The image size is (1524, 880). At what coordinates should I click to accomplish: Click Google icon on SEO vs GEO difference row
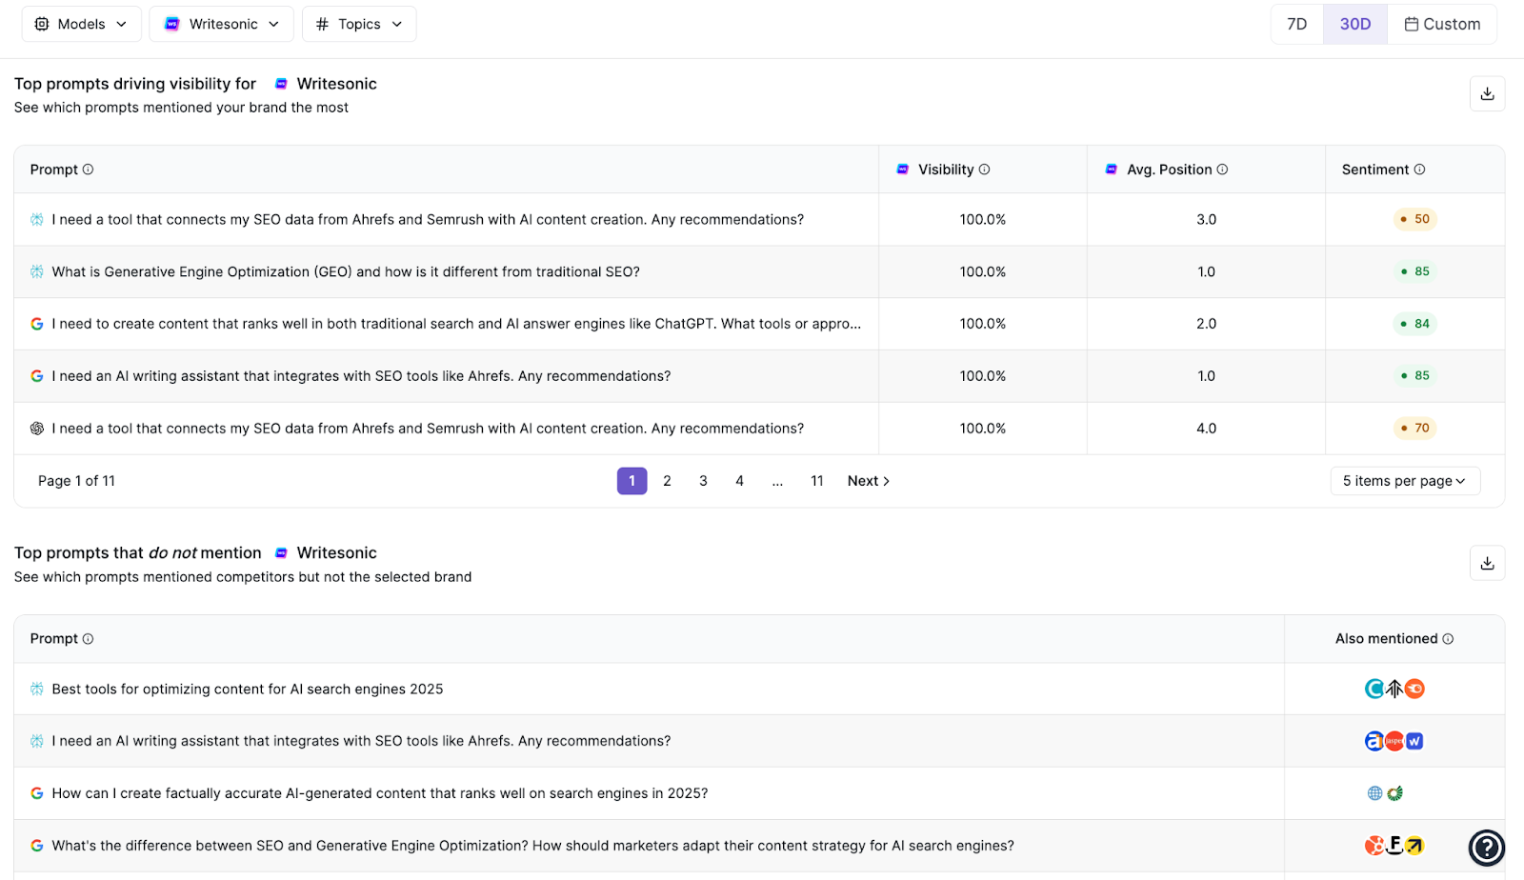[37, 846]
